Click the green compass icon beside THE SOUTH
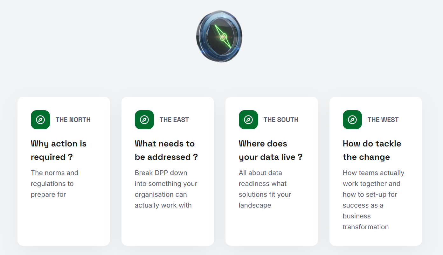 click(x=248, y=120)
